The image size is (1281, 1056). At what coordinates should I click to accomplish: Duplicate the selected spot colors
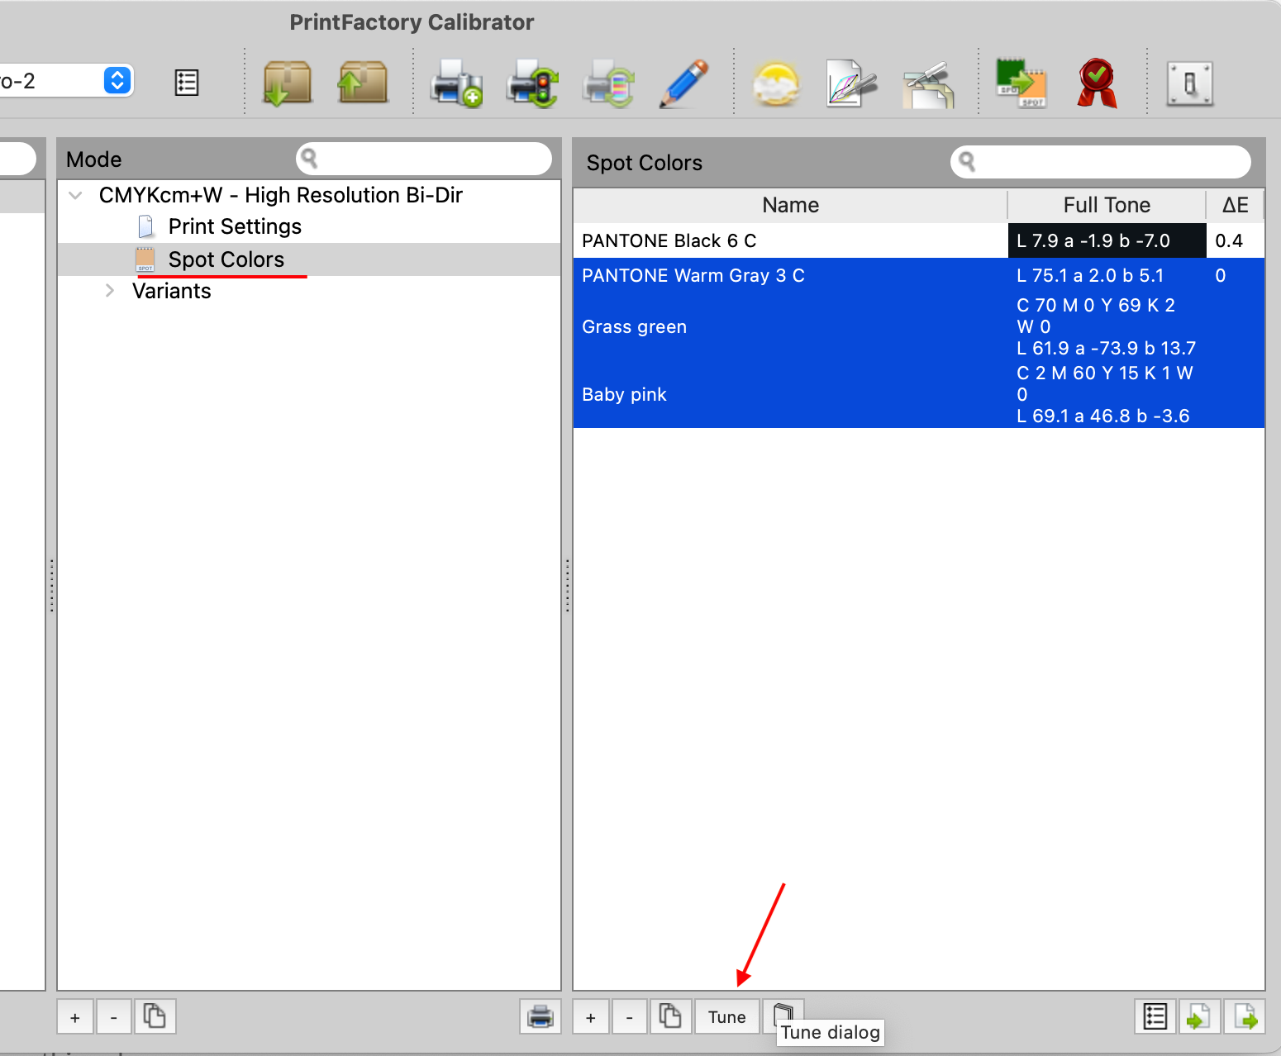tap(670, 1016)
